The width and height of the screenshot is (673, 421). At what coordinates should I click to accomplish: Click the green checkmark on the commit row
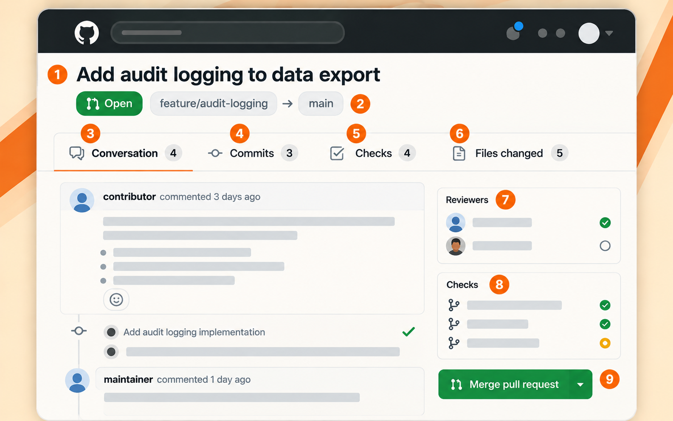[x=408, y=331]
